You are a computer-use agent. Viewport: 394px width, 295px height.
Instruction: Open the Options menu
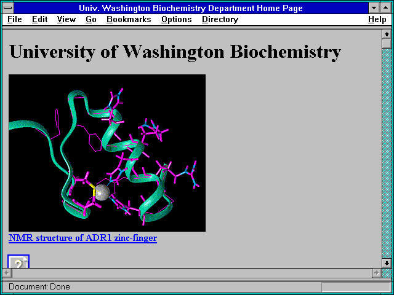click(x=177, y=20)
